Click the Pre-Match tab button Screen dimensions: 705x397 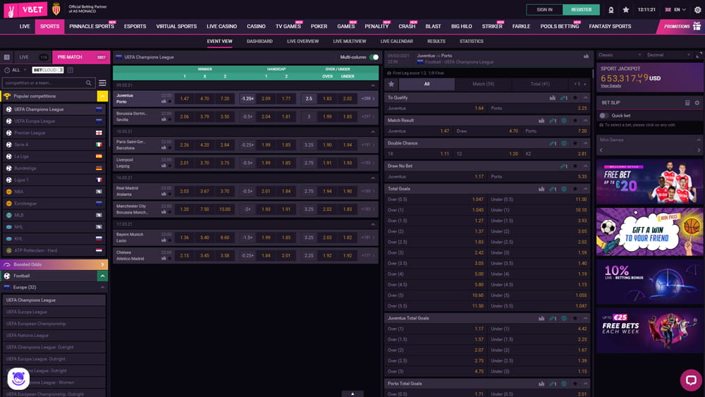click(81, 57)
